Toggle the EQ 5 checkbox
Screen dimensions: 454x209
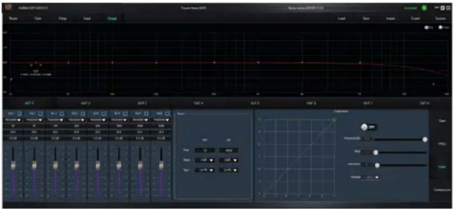pyautogui.click(x=104, y=113)
